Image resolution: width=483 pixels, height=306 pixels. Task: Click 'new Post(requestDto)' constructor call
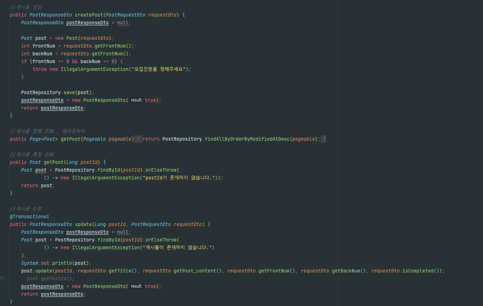[x=83, y=38]
